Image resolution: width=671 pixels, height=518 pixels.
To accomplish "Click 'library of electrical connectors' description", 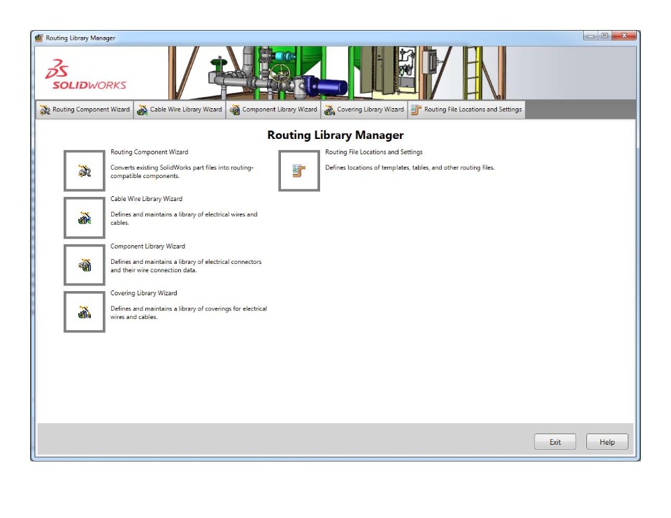I will coord(186,266).
